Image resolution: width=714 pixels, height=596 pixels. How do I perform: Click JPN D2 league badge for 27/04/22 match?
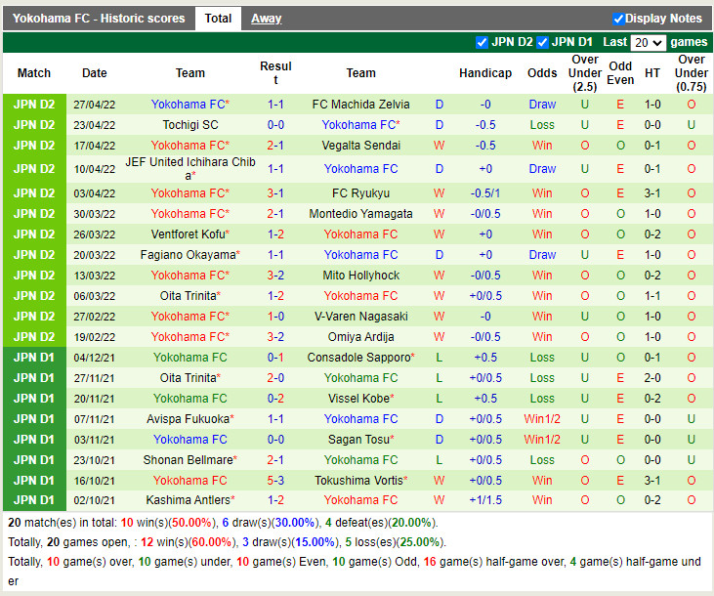coord(34,105)
